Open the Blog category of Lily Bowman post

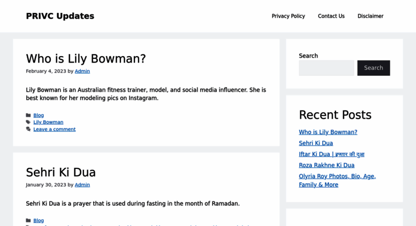click(x=39, y=115)
